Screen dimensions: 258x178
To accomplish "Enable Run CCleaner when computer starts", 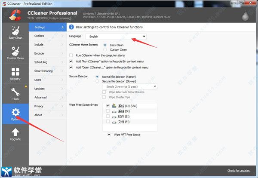I will [x=71, y=55].
